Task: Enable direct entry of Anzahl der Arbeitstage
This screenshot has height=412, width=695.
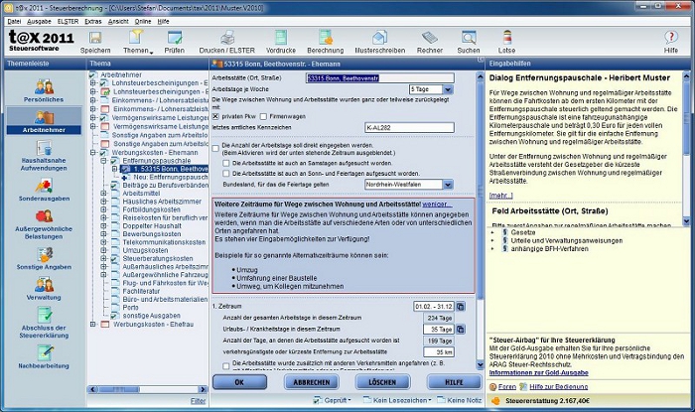Action: coord(215,148)
